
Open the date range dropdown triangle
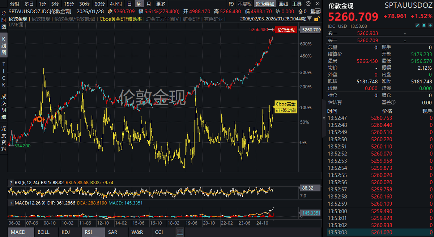[x=310, y=19]
